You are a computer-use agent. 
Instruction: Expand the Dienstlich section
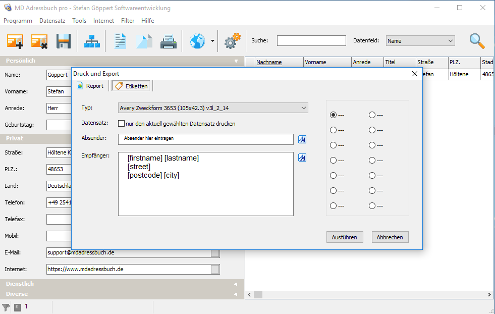tap(122, 284)
